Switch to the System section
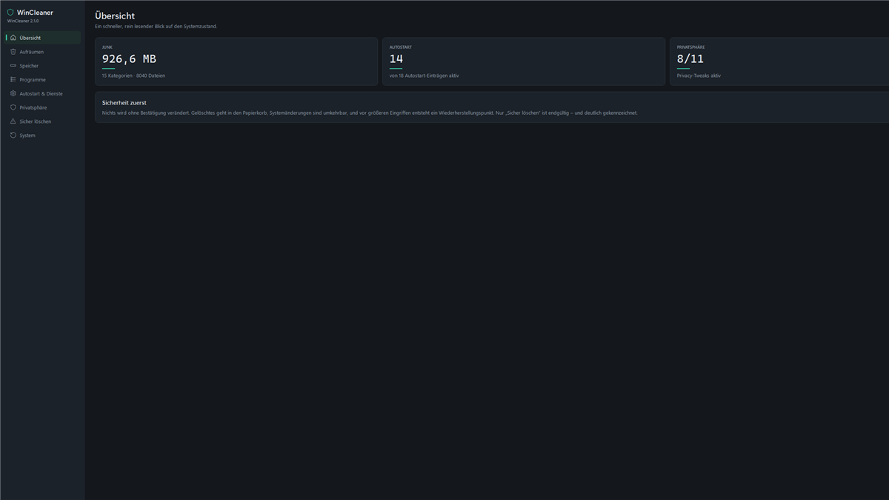Image resolution: width=889 pixels, height=500 pixels. (x=43, y=136)
